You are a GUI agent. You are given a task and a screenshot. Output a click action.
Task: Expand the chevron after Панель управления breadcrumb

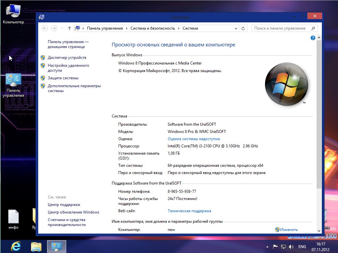click(127, 28)
